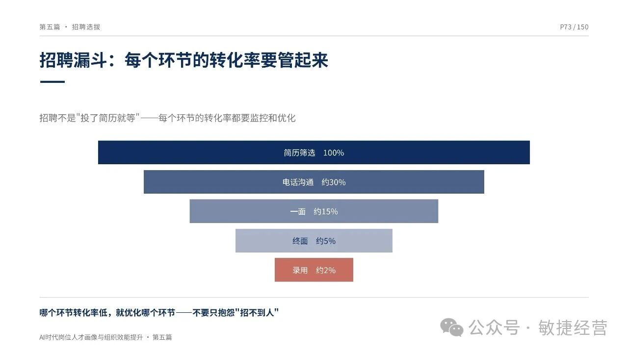Select the 简历筛选 100% funnel bar
The image size is (628, 353).
[314, 152]
